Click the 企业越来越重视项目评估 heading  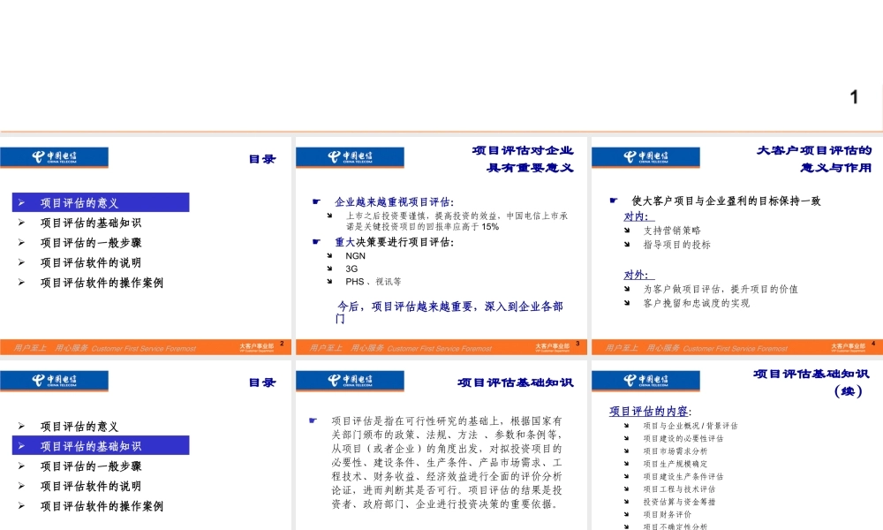[394, 202]
